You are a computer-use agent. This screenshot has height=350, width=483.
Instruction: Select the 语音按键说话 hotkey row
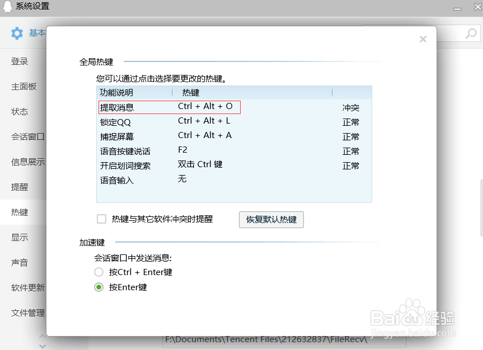(234, 151)
